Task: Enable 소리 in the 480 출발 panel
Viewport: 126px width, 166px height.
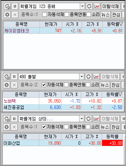Action: coord(88,85)
